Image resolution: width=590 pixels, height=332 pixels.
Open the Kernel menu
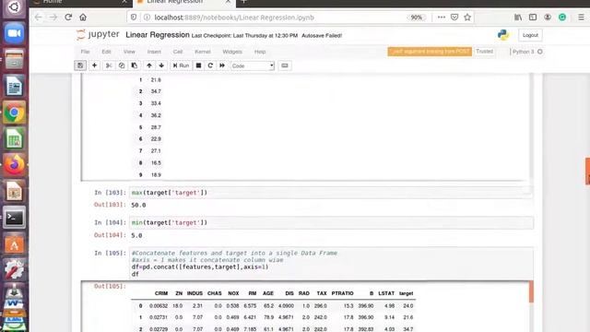click(x=203, y=52)
